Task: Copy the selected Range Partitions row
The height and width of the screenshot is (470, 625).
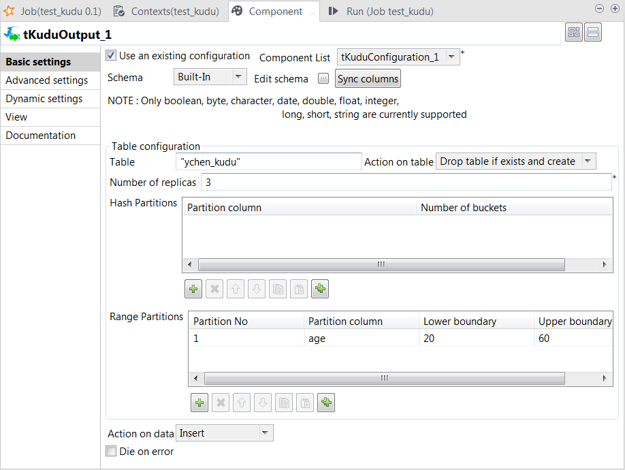Action: (x=284, y=403)
